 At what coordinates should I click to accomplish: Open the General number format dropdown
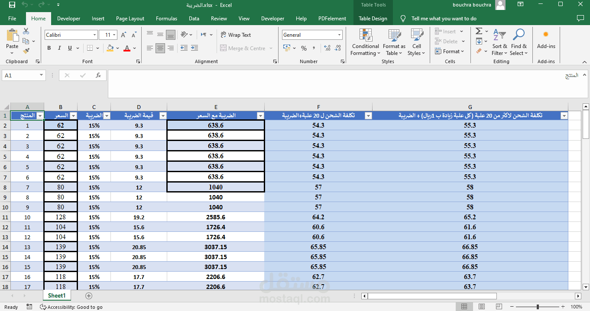pos(339,35)
